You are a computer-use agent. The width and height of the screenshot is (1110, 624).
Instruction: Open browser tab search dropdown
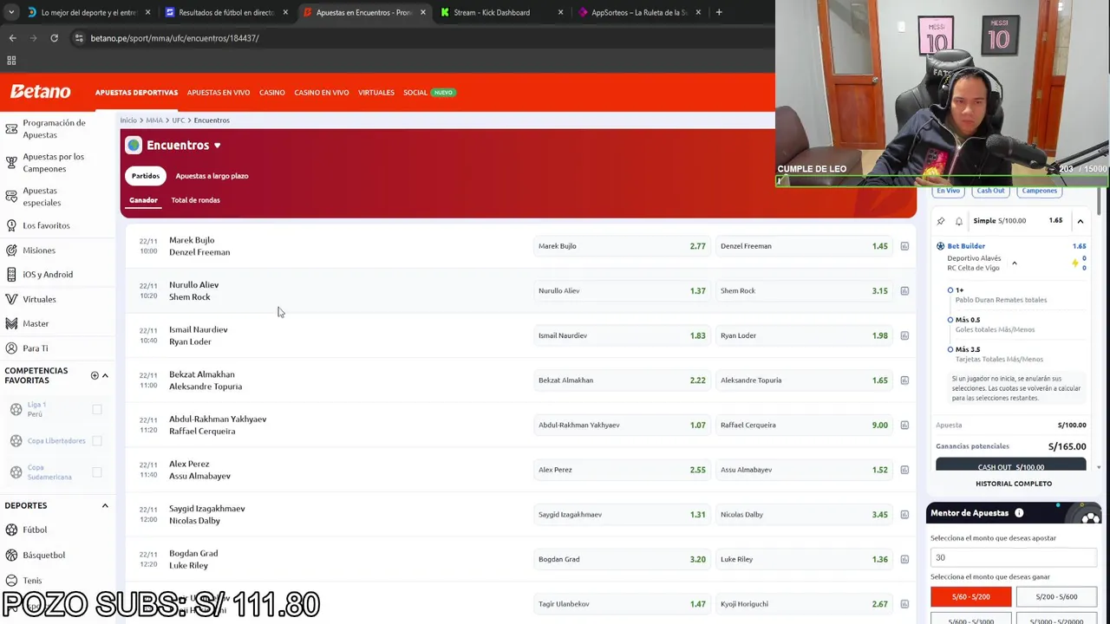(x=10, y=12)
